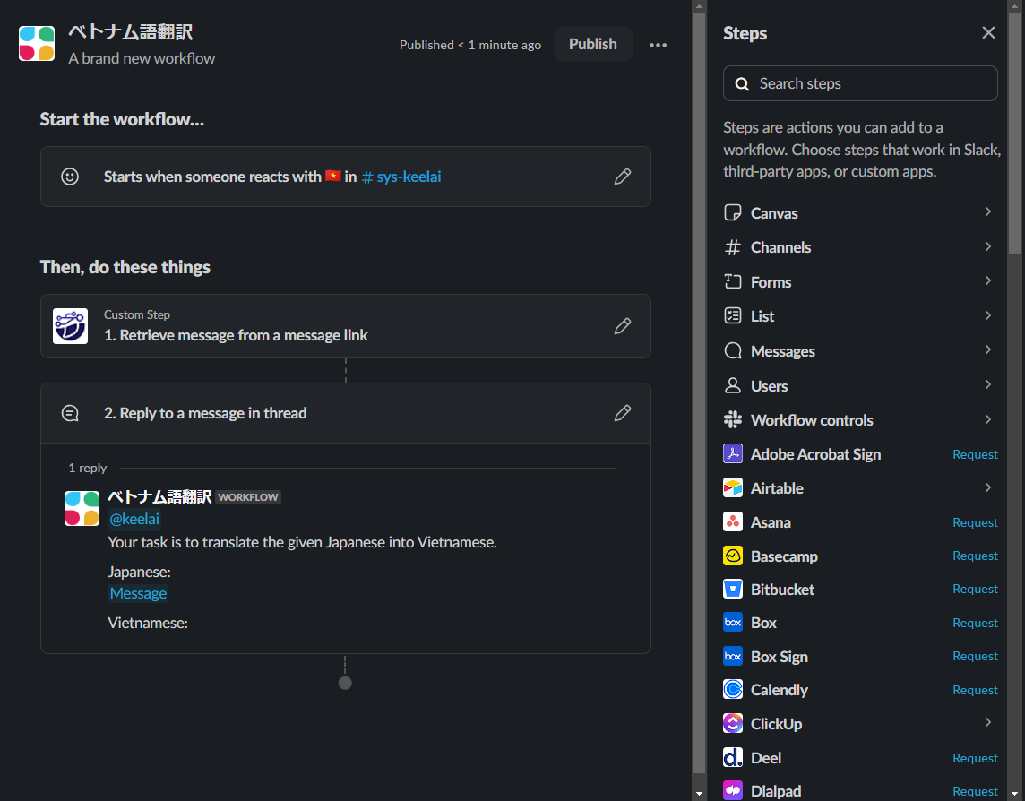Click the Users person icon

pyautogui.click(x=733, y=386)
